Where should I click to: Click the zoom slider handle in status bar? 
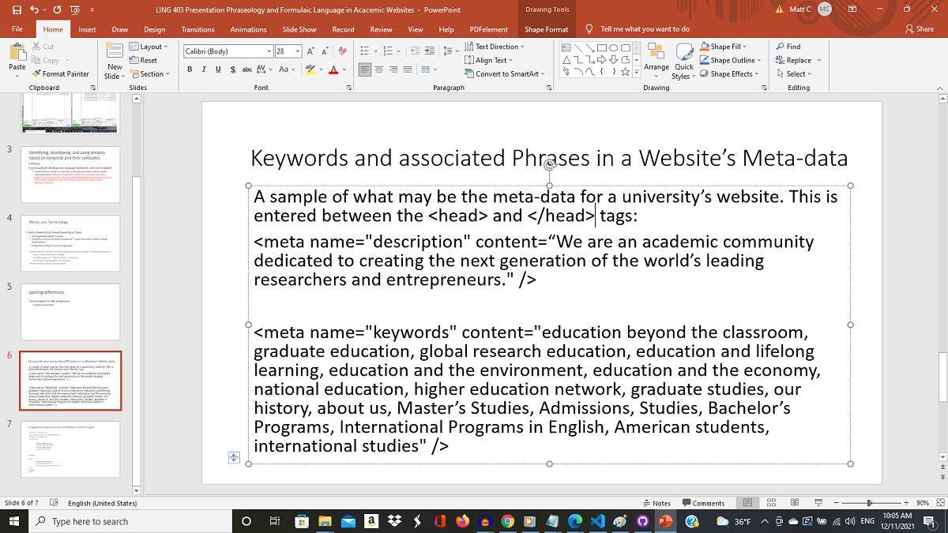point(869,503)
